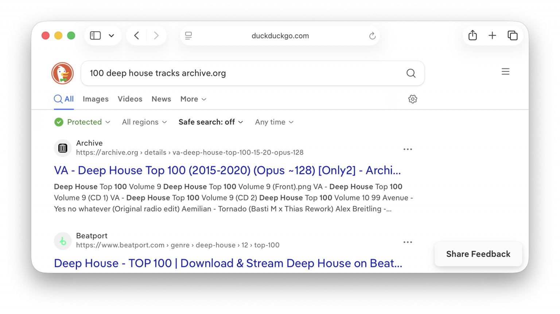Open the Safe search: off dropdown
Image resolution: width=560 pixels, height=314 pixels.
pyautogui.click(x=211, y=122)
